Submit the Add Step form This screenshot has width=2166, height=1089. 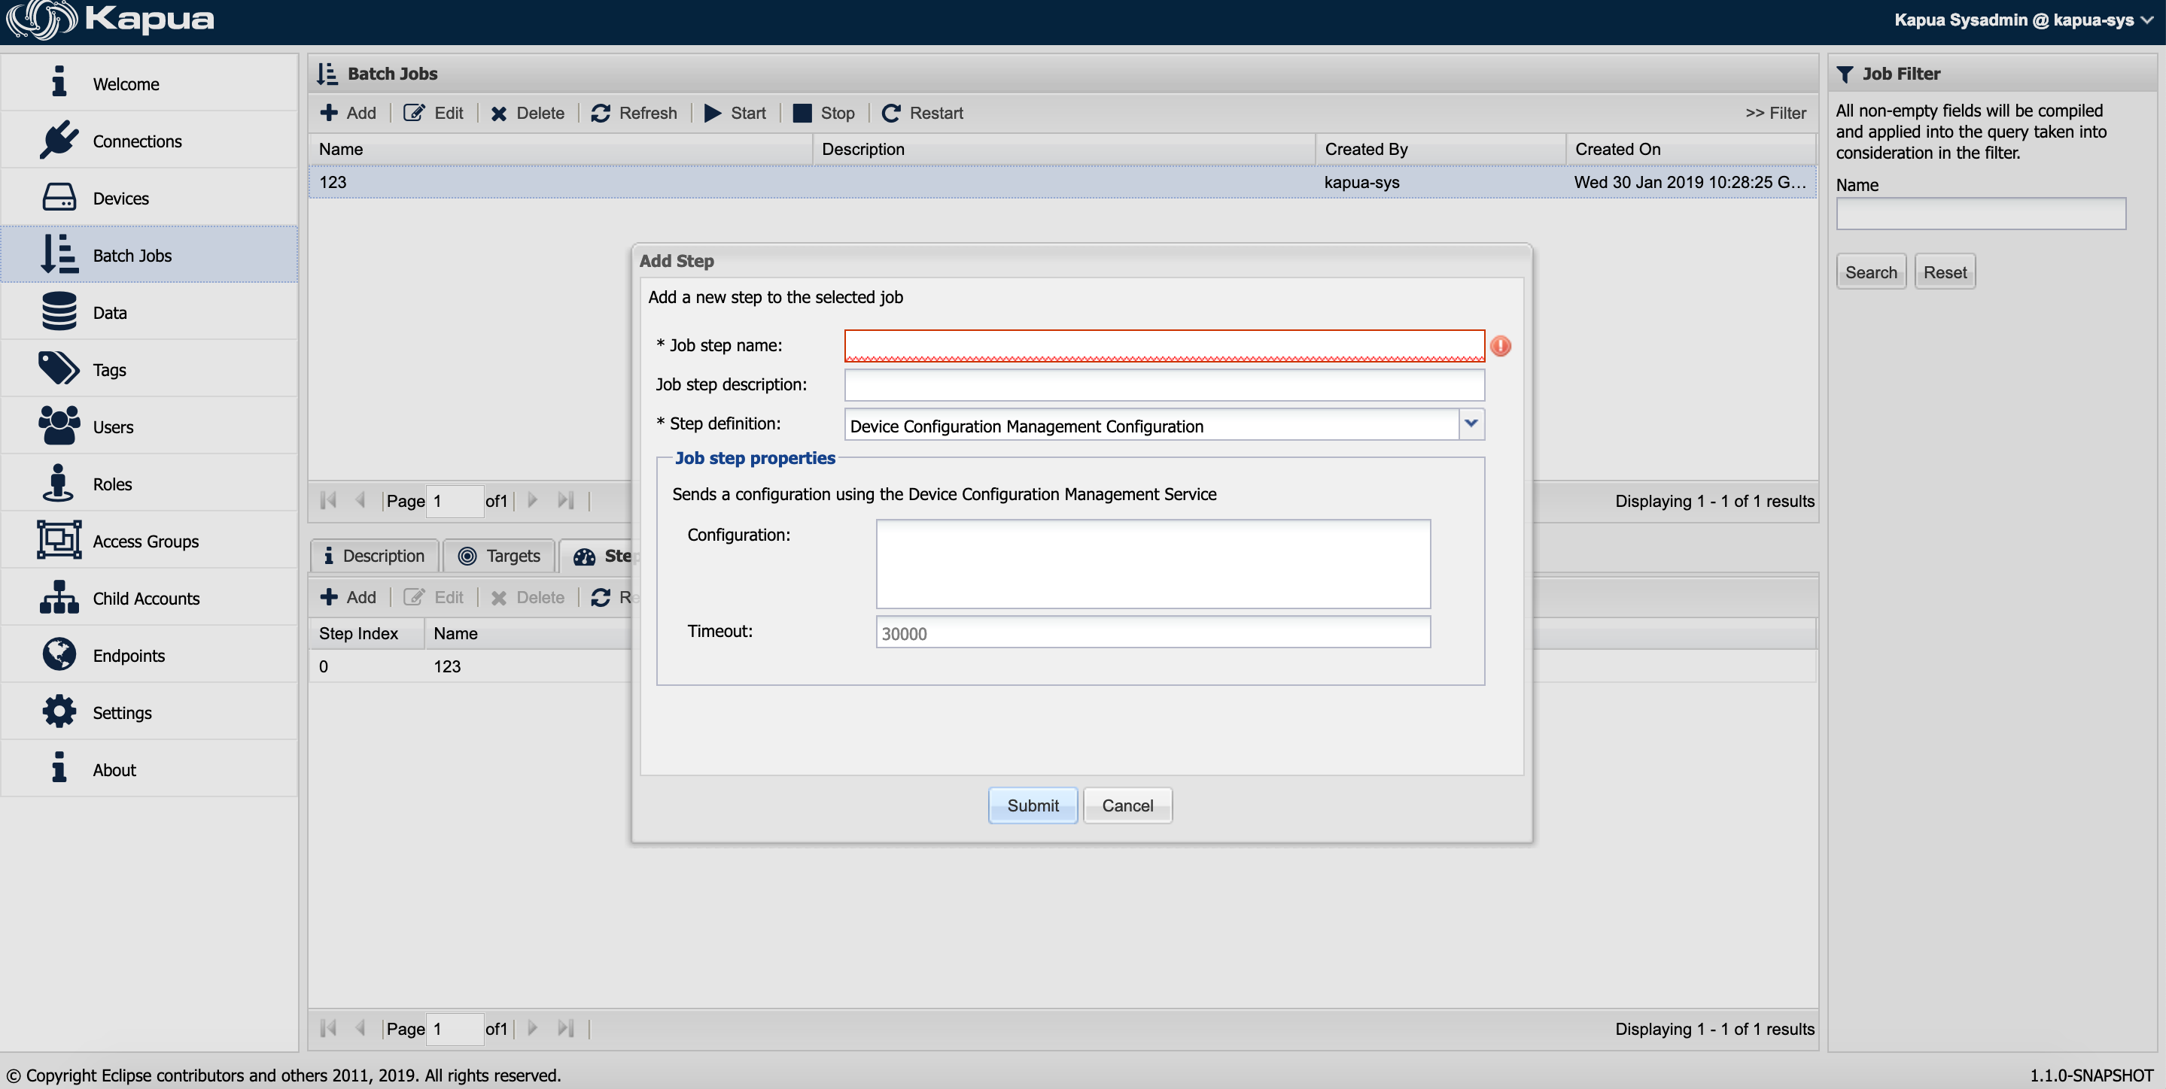(1033, 804)
